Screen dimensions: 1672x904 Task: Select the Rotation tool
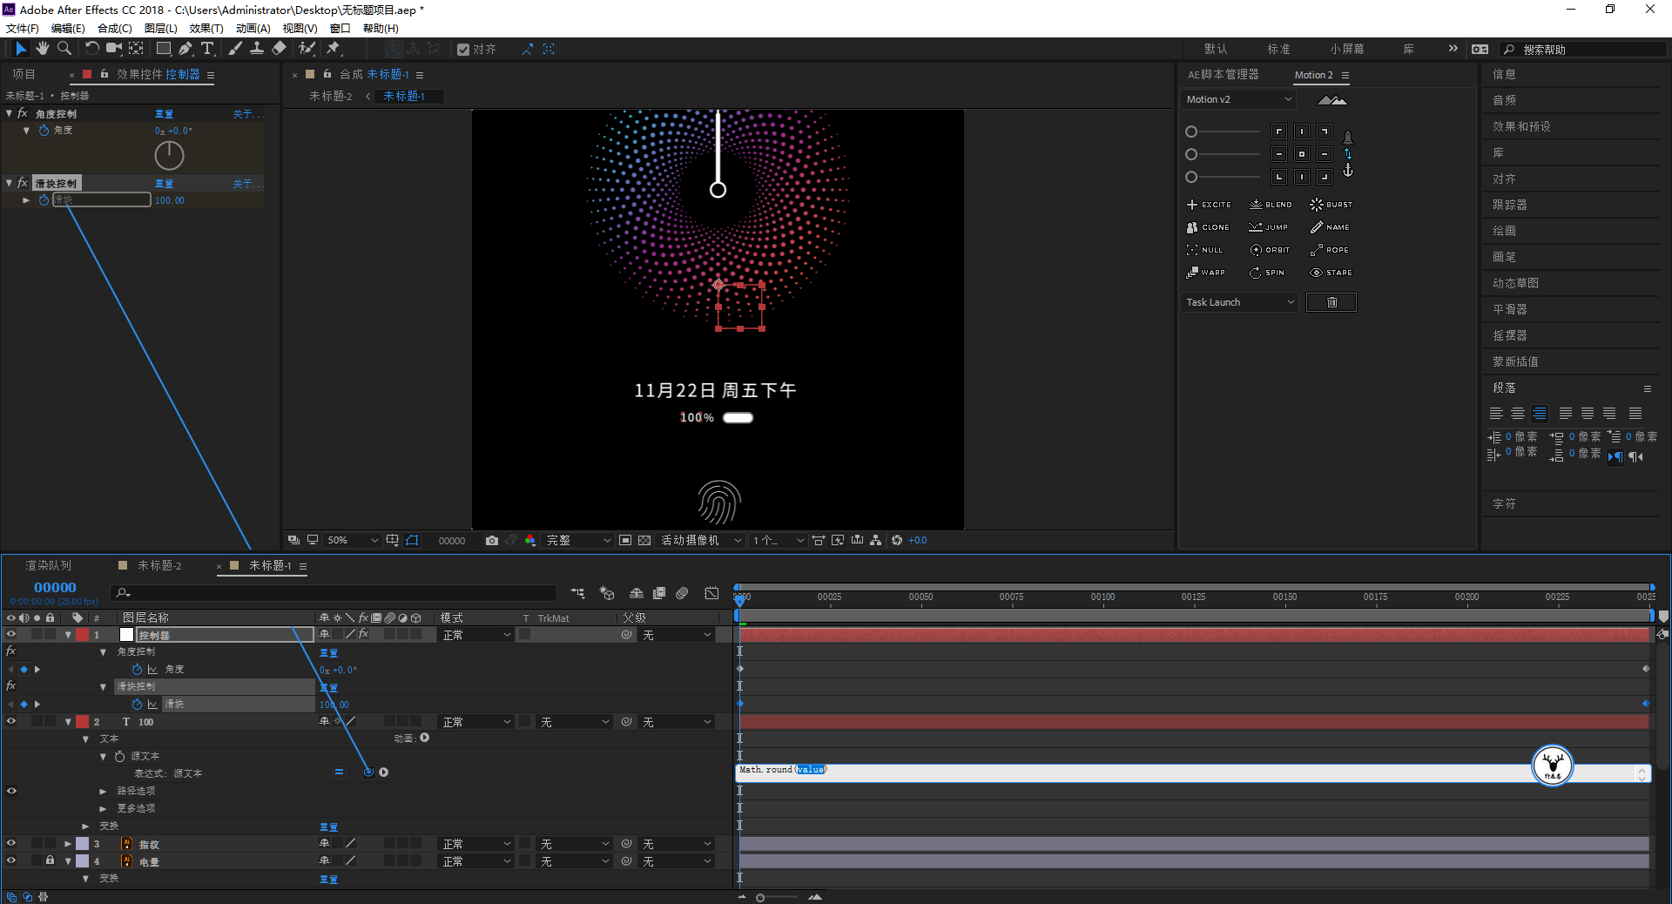91,49
